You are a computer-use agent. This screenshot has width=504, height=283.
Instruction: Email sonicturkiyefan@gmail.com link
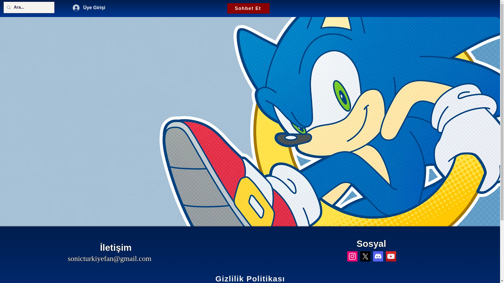109,258
